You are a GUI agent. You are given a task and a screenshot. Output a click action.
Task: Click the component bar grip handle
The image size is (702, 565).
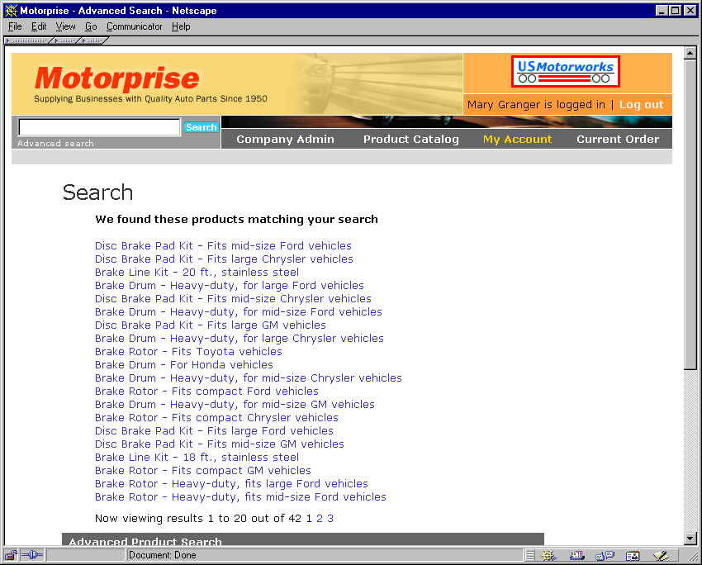click(x=530, y=556)
